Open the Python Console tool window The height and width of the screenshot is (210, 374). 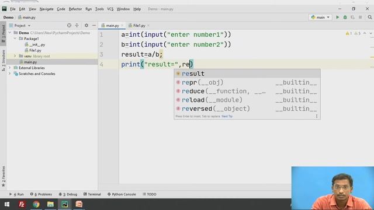tap(122, 194)
